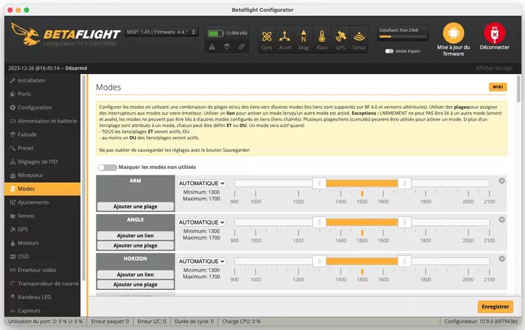Screen dimensions: 525x330
Task: Click Ajouter une plage under ANGLE
Action: [x=135, y=246]
